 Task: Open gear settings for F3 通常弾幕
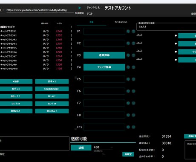[x=128, y=55]
